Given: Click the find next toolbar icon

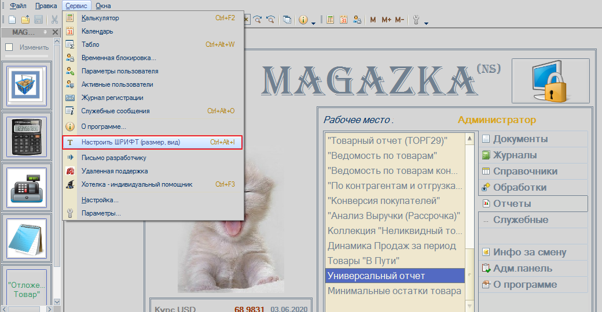Looking at the screenshot, I should (258, 20).
